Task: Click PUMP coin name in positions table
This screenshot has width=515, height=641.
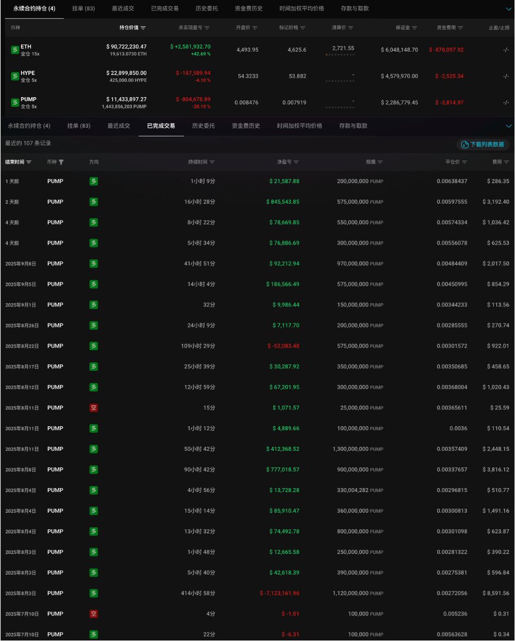Action: [x=29, y=99]
